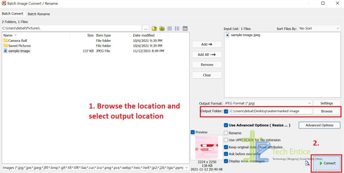Open the Sort Files By dropdown
The image size is (344, 173).
coord(319,29)
